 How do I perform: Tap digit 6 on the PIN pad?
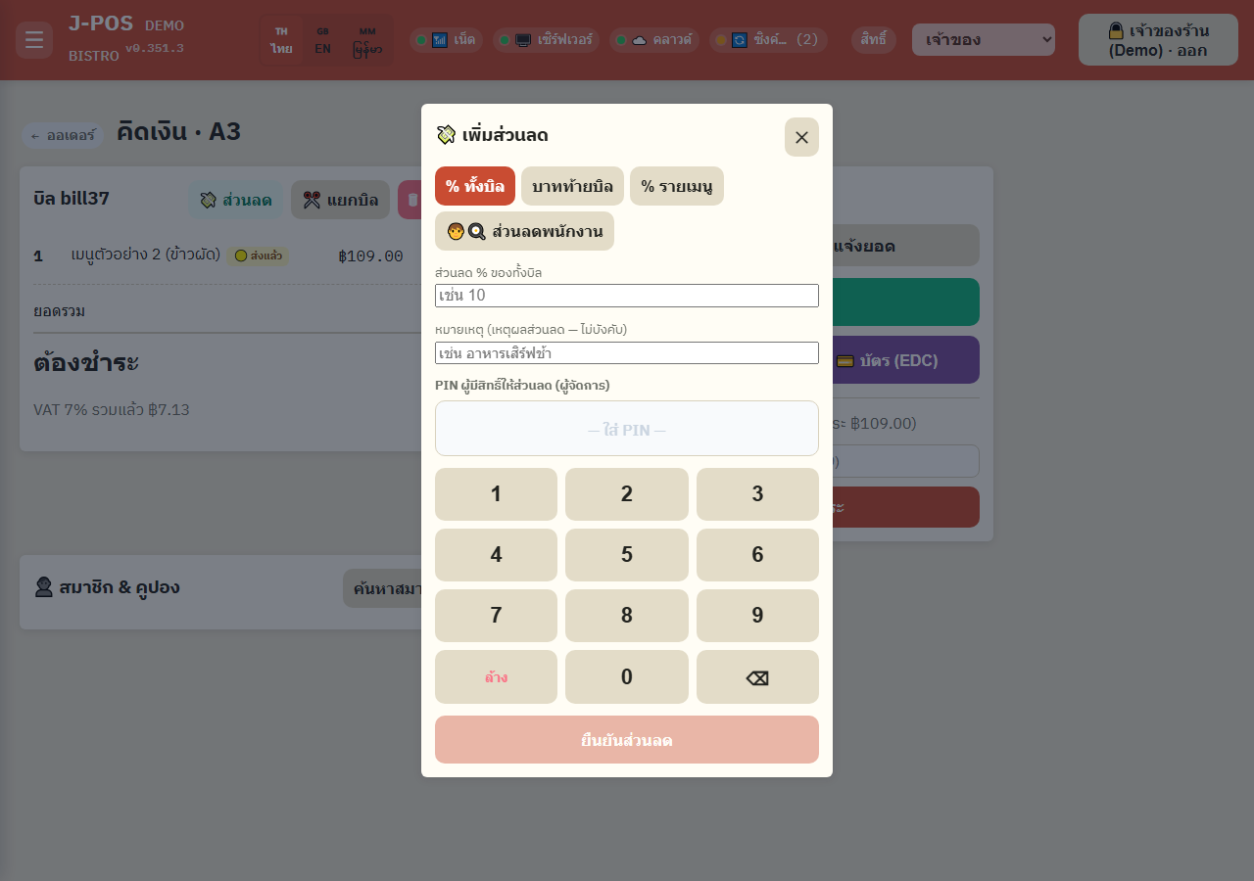point(757,555)
